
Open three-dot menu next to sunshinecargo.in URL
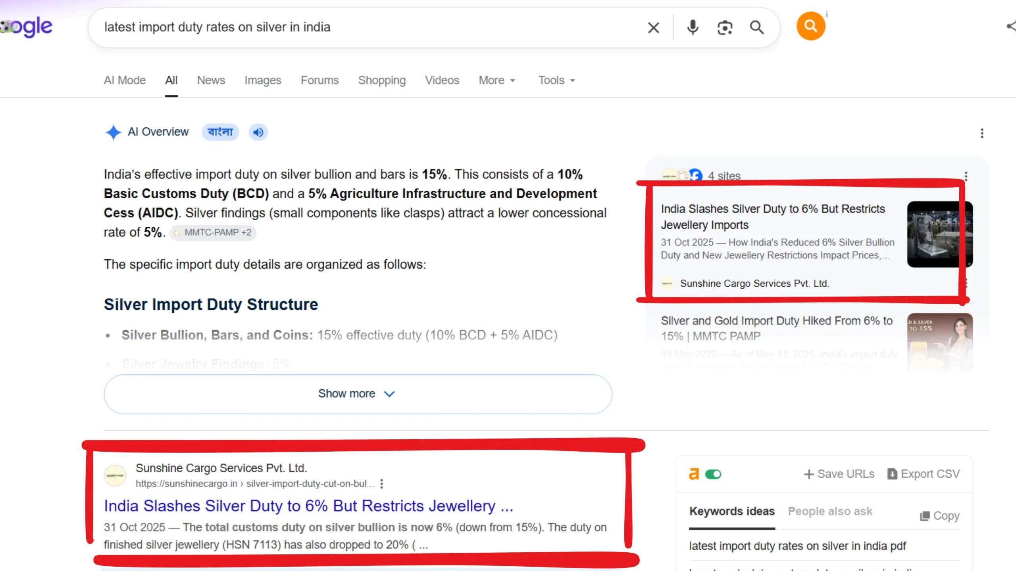pos(381,484)
